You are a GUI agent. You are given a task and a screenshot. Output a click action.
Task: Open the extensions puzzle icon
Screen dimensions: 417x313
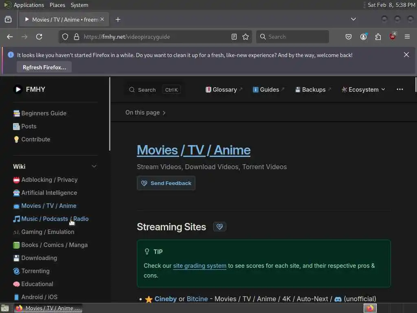click(x=378, y=37)
